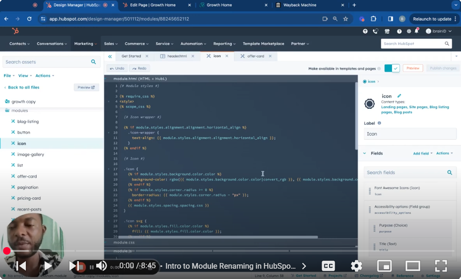461x279 pixels.
Task: Enter fullscreen video mode
Action: coord(441,266)
